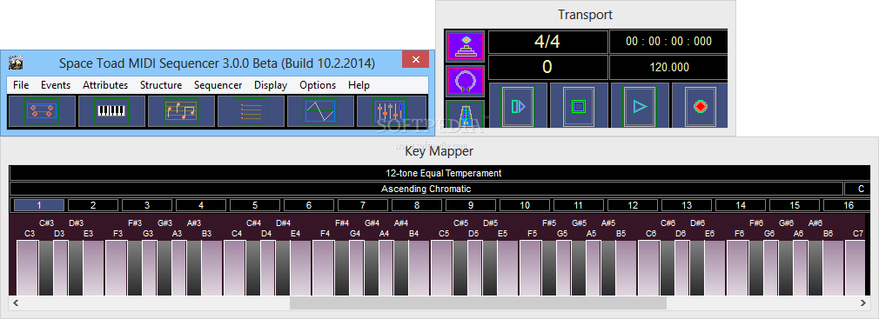The height and width of the screenshot is (319, 879).
Task: Select channel 8 in Key Mapper
Action: tap(417, 205)
